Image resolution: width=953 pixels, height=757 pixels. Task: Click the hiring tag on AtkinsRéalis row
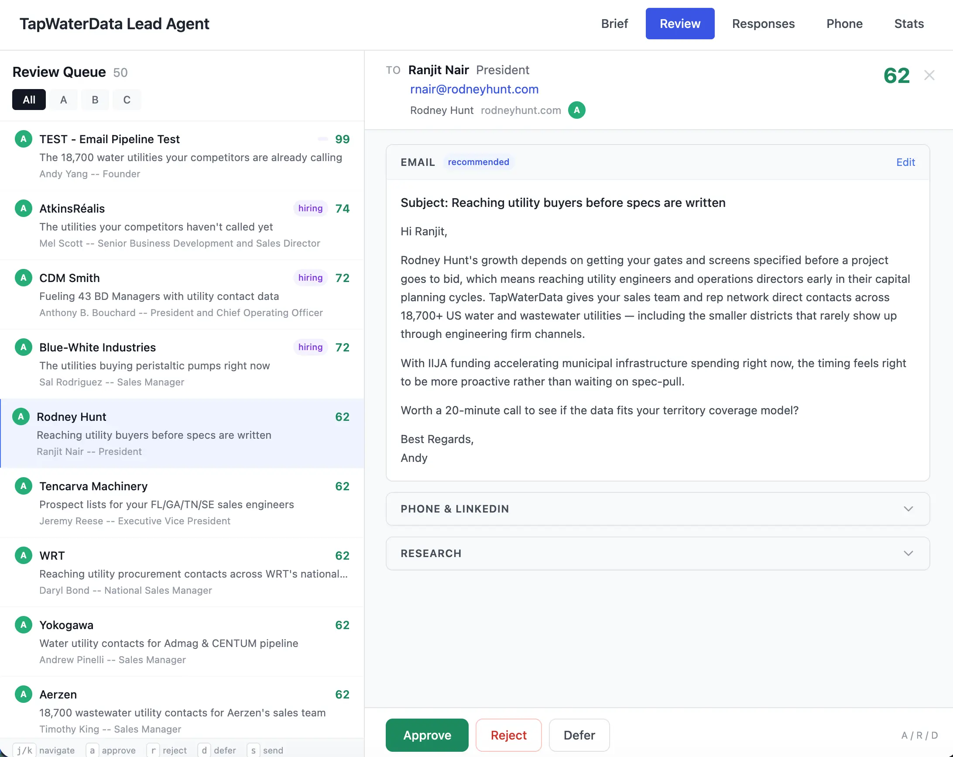310,208
